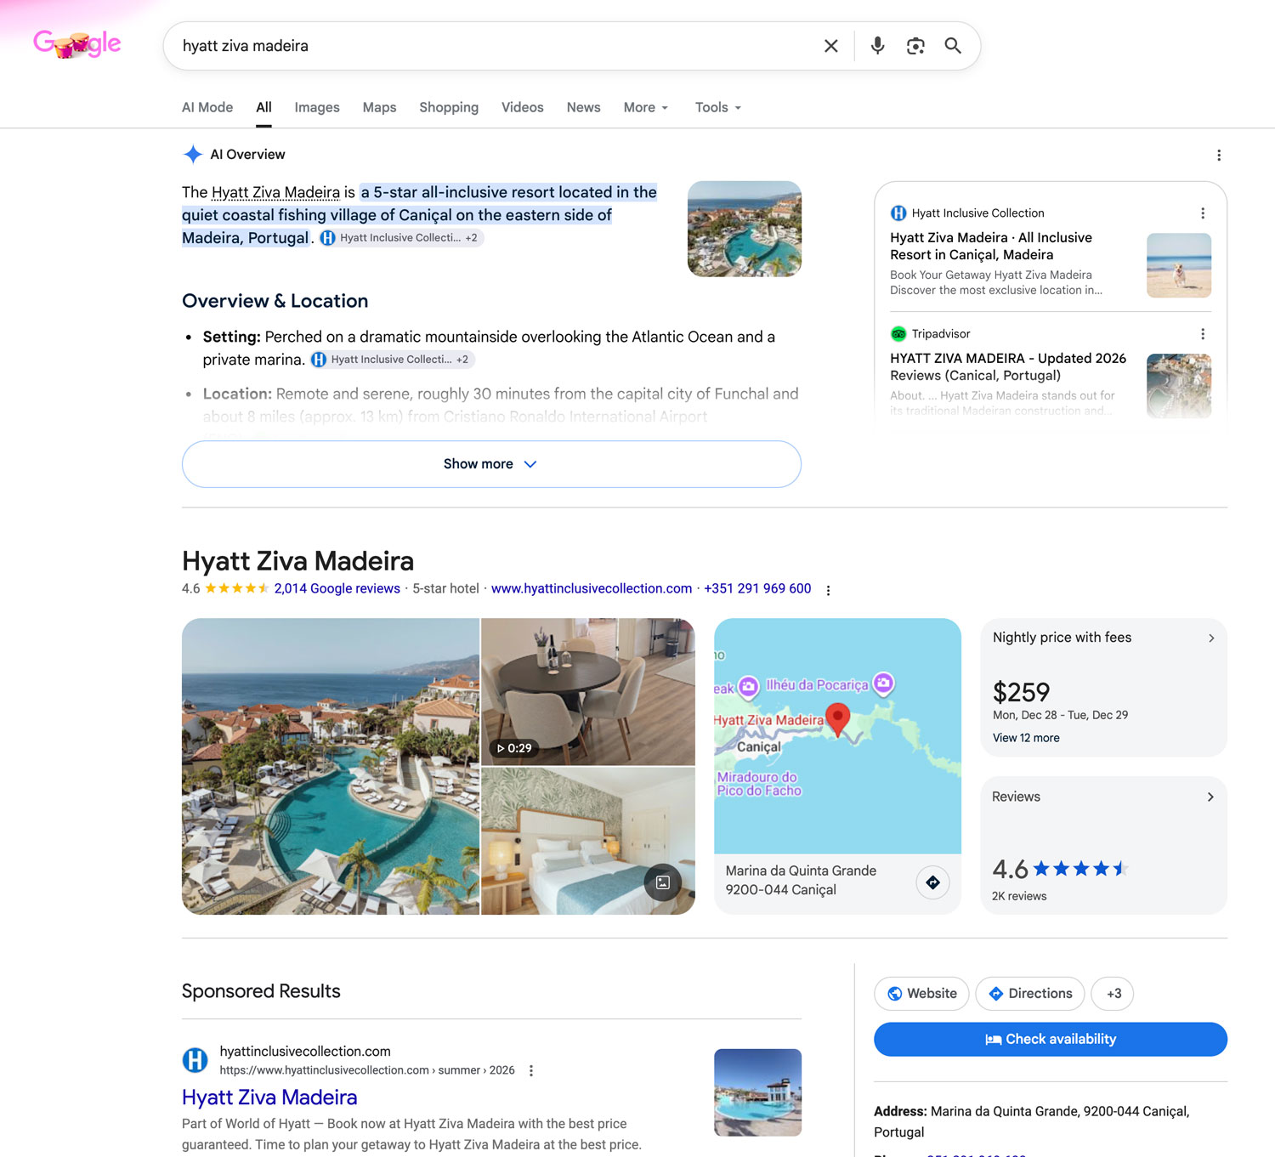Click 'Miradouro do Pico do Facho' map label

(x=759, y=784)
